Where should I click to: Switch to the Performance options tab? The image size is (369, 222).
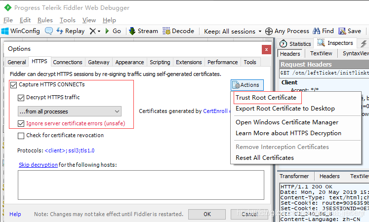223,62
